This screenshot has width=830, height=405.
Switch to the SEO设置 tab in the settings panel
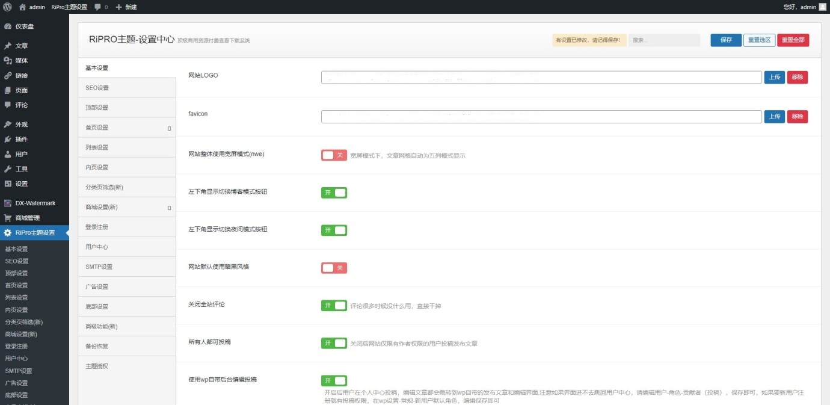[x=127, y=88]
